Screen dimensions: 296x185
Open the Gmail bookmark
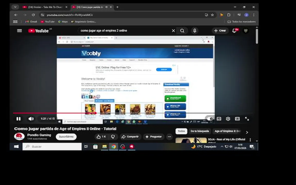[31, 22]
